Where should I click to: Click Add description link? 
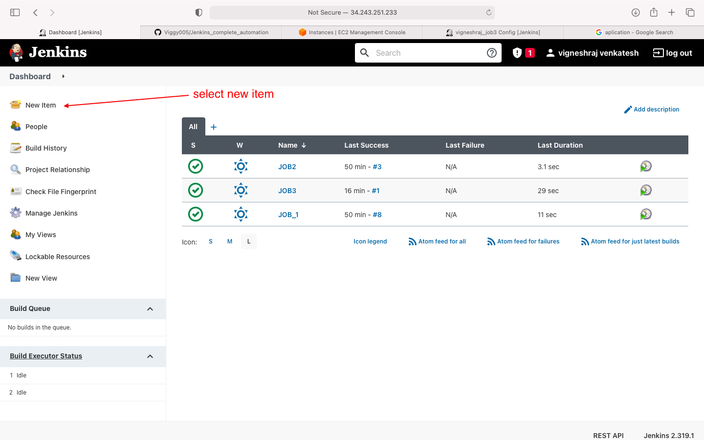652,110
